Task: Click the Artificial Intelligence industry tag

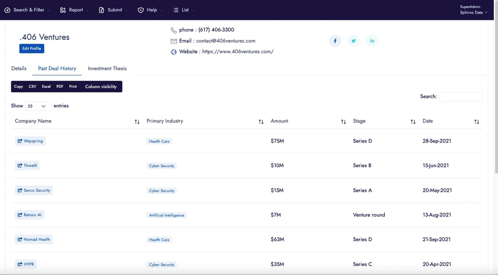Action: click(167, 215)
